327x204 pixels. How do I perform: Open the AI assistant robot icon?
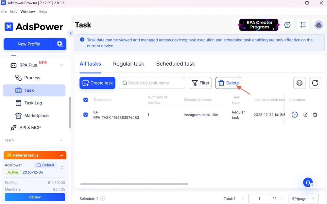pyautogui.click(x=307, y=182)
